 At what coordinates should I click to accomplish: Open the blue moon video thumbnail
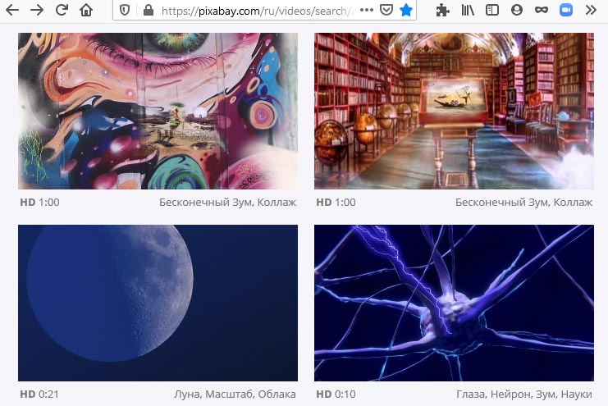click(158, 303)
